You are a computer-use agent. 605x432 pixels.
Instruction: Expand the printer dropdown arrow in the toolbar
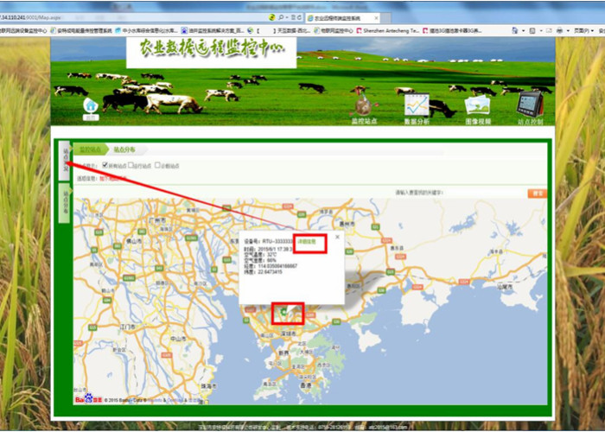[x=568, y=31]
